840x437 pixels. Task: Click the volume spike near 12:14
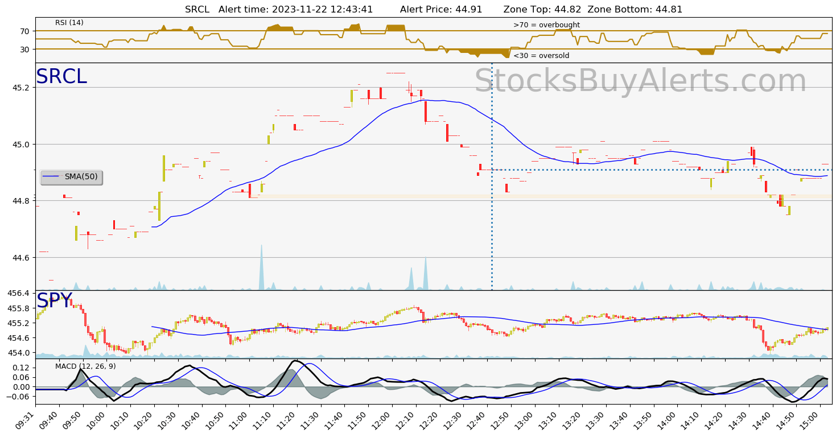click(x=425, y=274)
